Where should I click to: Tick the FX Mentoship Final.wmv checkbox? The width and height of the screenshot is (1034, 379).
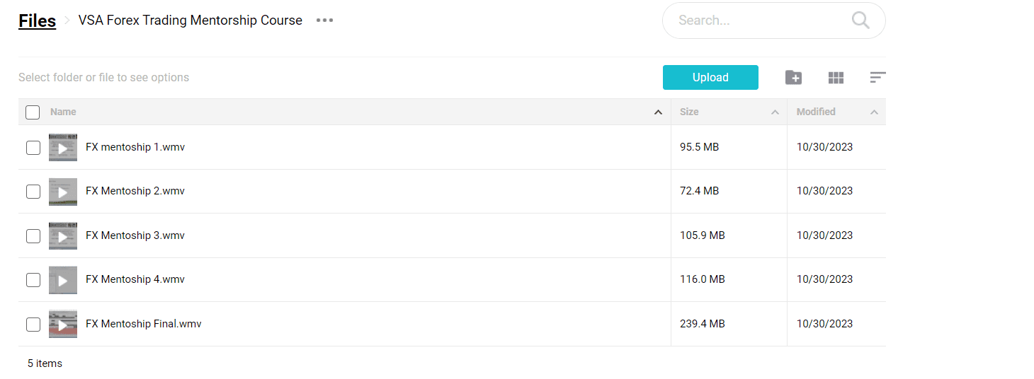pos(33,325)
